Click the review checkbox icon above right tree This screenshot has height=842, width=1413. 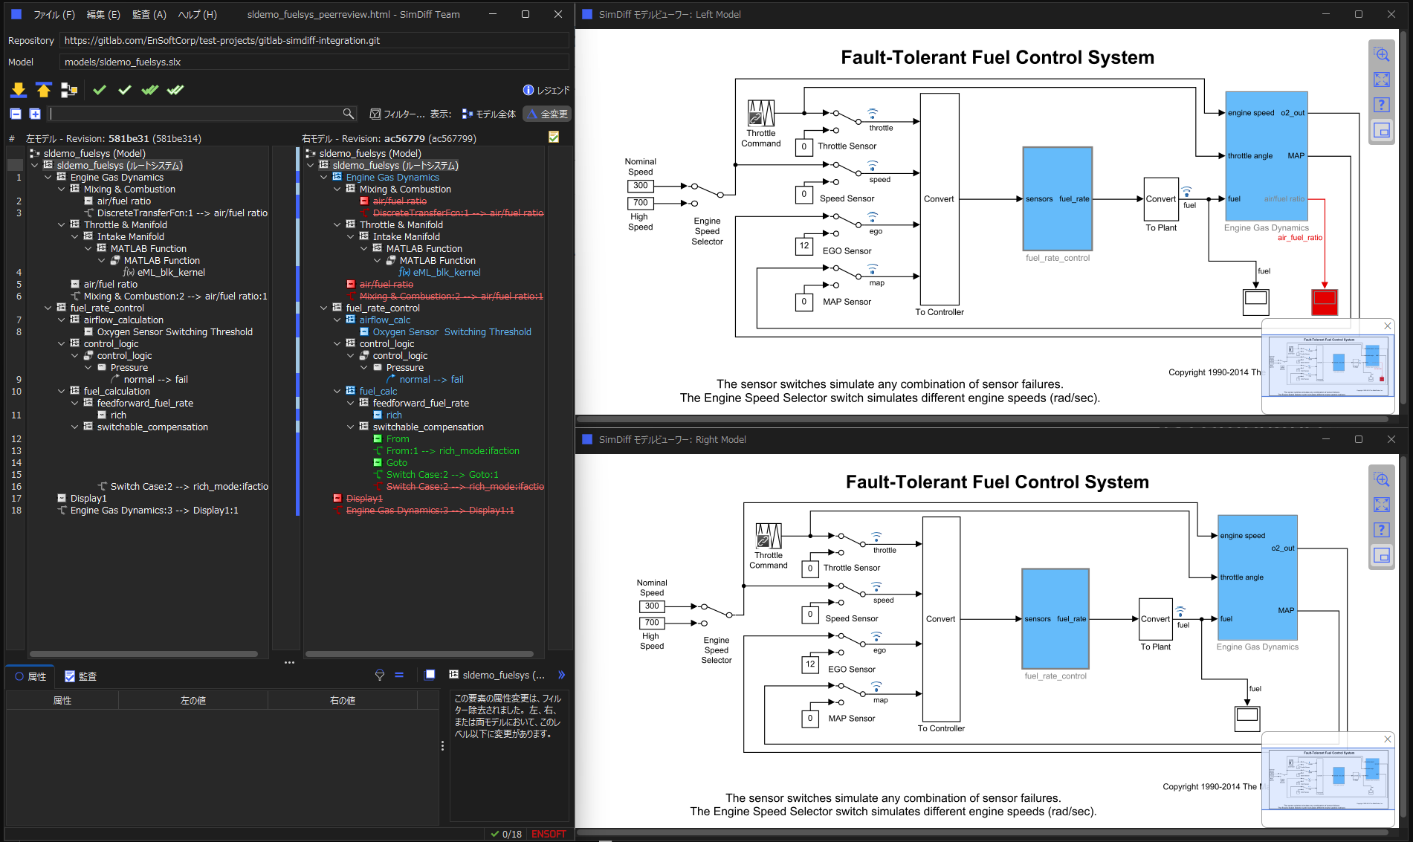(554, 137)
